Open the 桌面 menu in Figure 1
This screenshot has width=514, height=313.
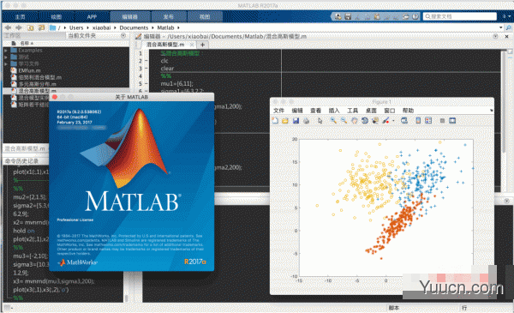[x=371, y=111]
